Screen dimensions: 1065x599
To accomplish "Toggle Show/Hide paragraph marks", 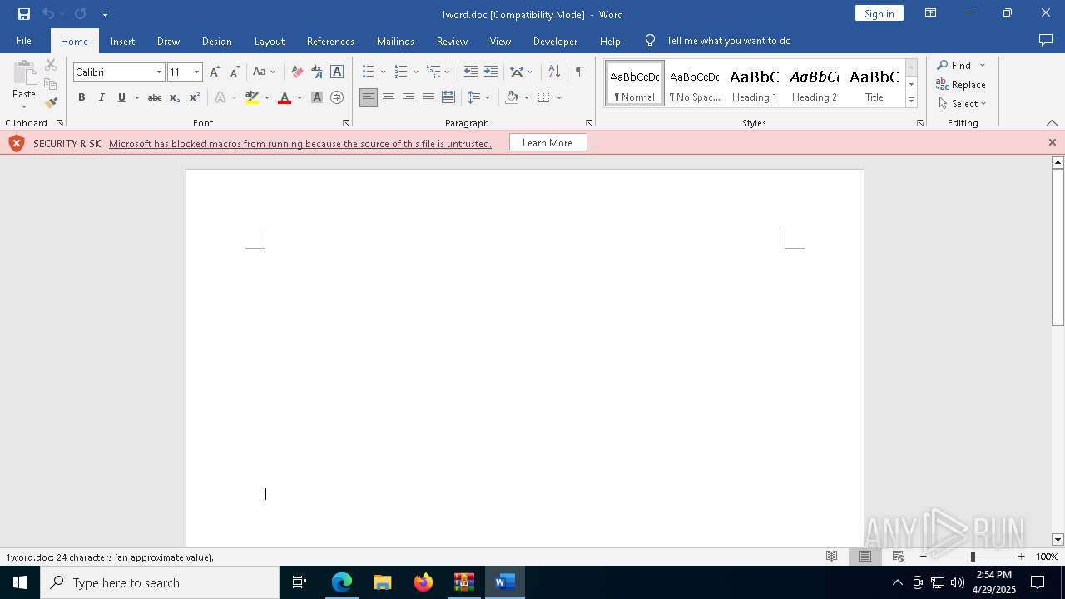I will [580, 72].
